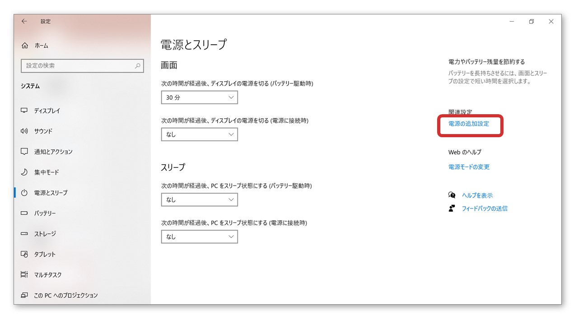The height and width of the screenshot is (325, 578).
Task: Click the search magnifier icon
Action: tap(138, 66)
